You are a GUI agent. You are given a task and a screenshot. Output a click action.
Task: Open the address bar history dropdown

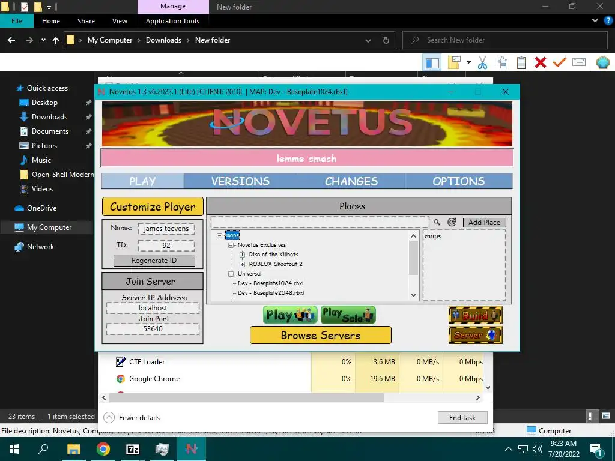pyautogui.click(x=368, y=40)
